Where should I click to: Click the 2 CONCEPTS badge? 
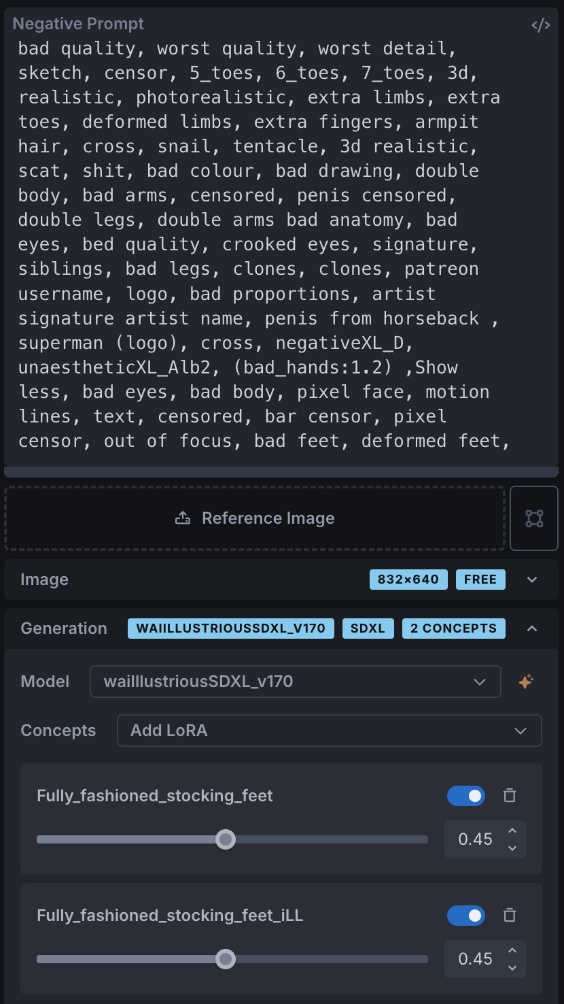454,629
